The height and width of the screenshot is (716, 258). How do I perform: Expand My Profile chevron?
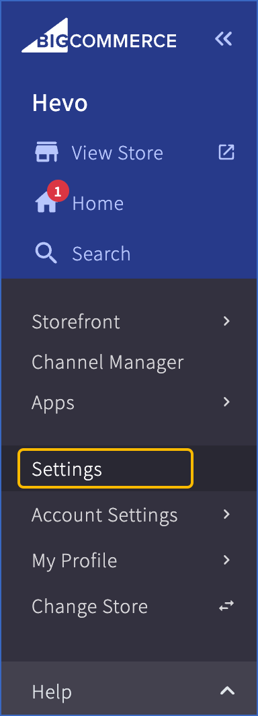(x=226, y=560)
